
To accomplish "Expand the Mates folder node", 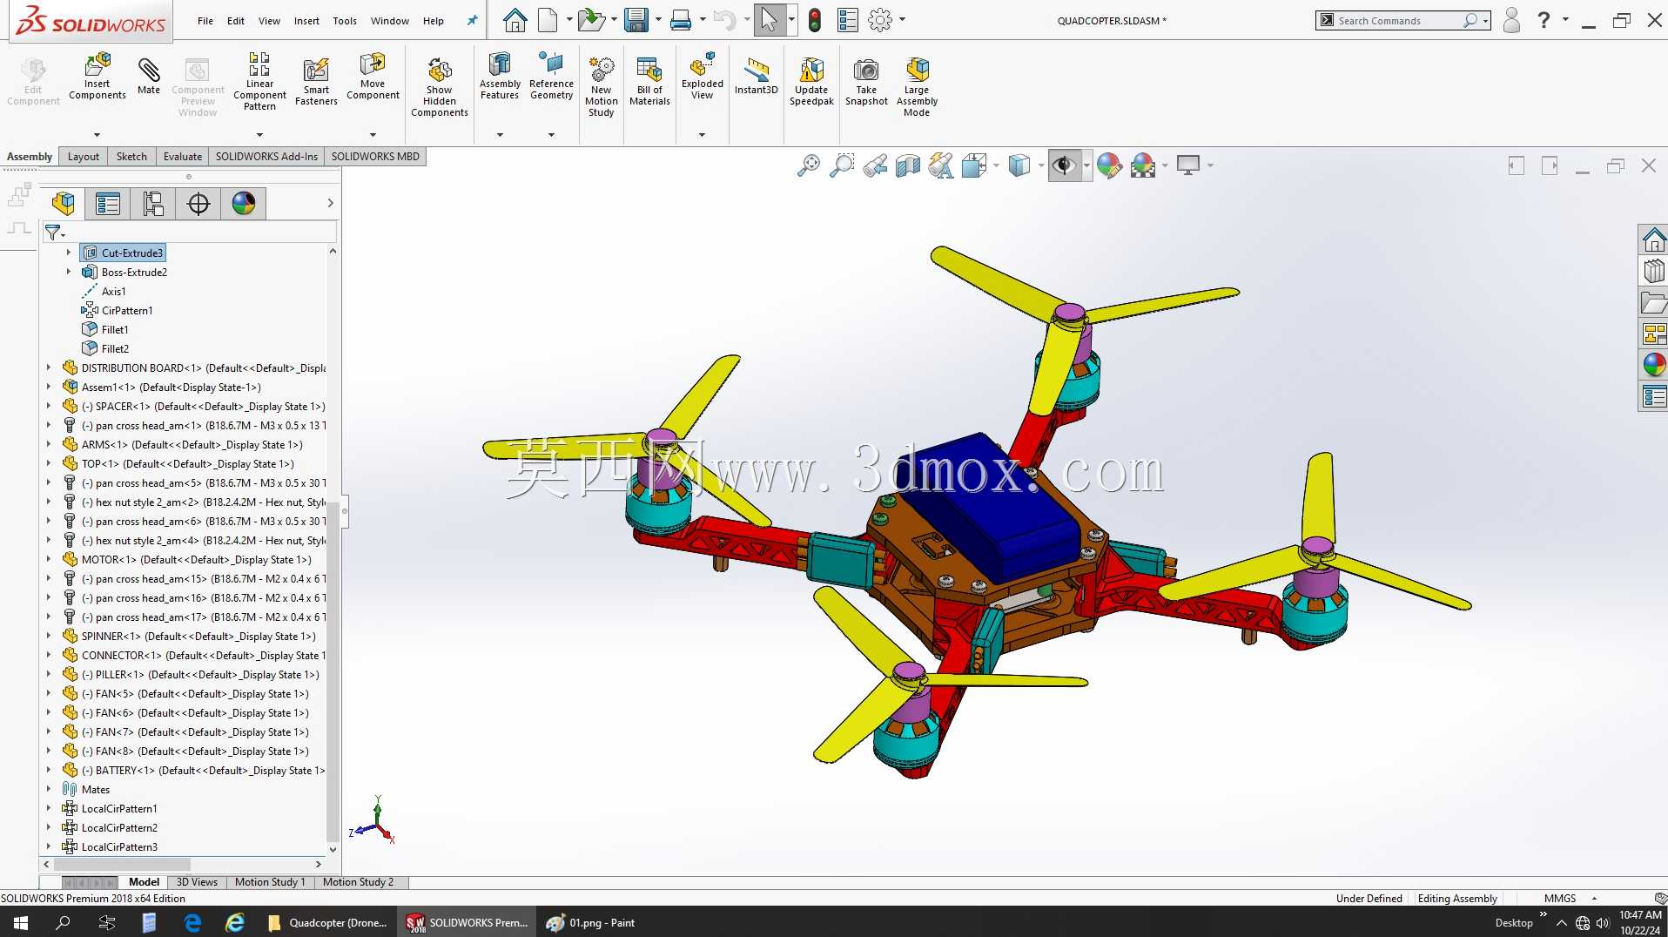I will click(x=49, y=790).
